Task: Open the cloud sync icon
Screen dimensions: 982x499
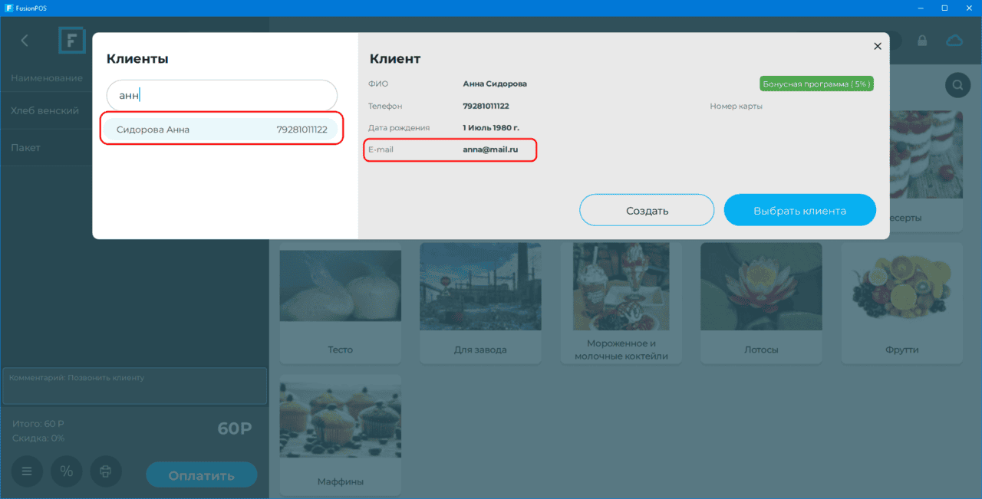Action: tap(954, 41)
